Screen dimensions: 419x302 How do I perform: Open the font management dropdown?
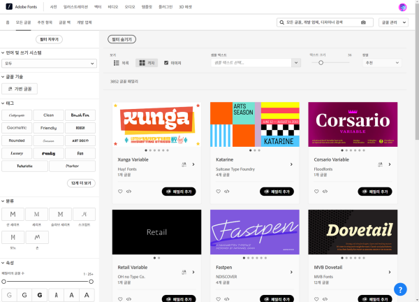pos(393,22)
